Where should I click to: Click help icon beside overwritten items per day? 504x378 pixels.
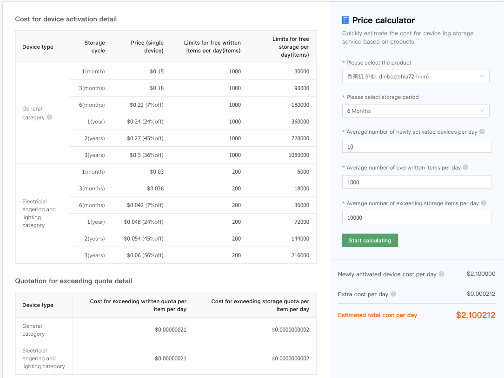point(465,167)
